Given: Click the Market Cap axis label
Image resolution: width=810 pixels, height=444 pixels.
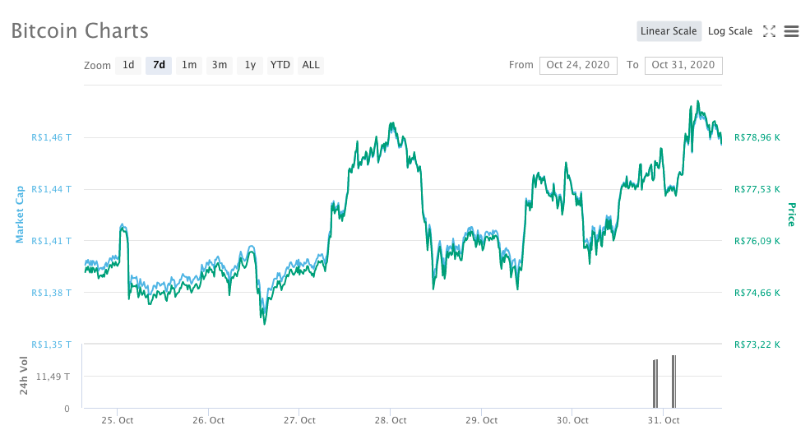Looking at the screenshot, I should pyautogui.click(x=20, y=215).
